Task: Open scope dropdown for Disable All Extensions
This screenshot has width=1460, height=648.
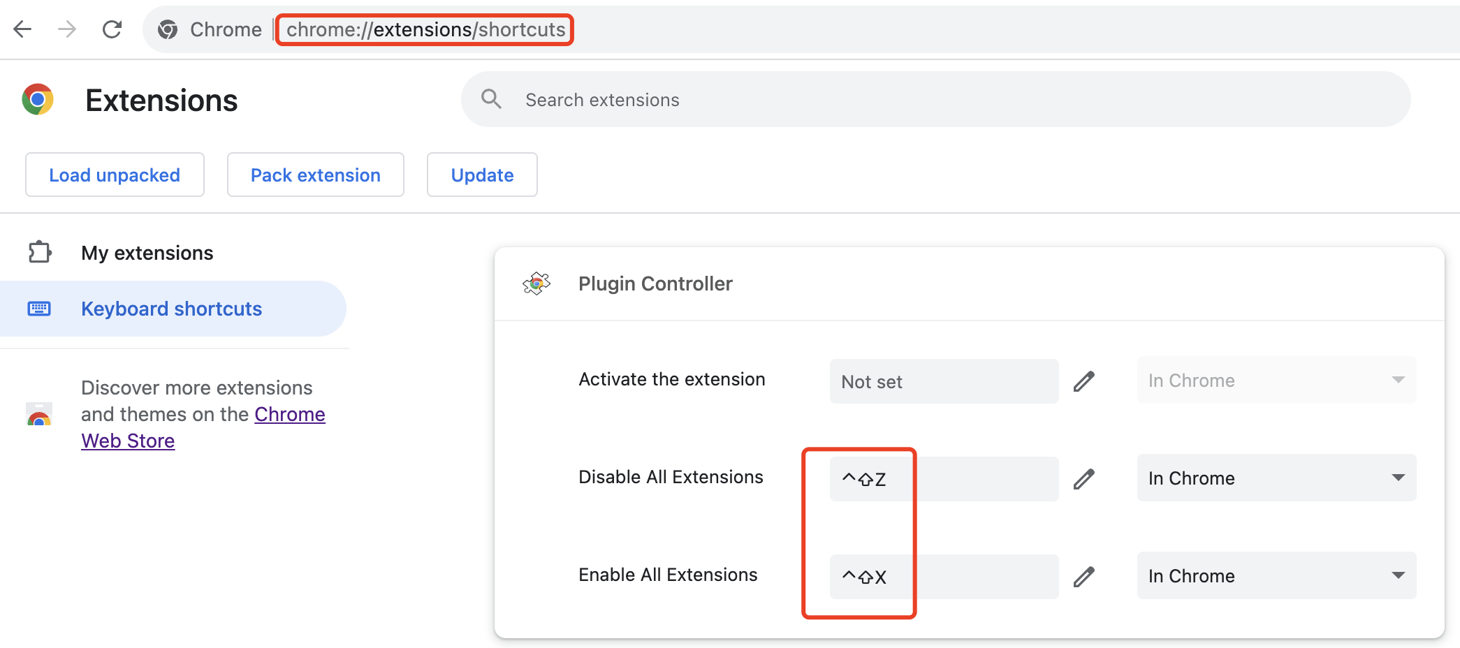Action: (1276, 478)
